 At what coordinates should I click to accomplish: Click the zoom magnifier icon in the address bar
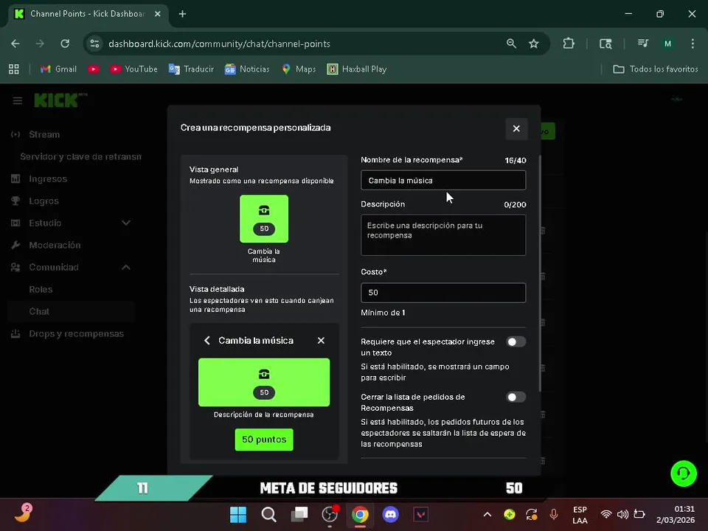click(511, 44)
